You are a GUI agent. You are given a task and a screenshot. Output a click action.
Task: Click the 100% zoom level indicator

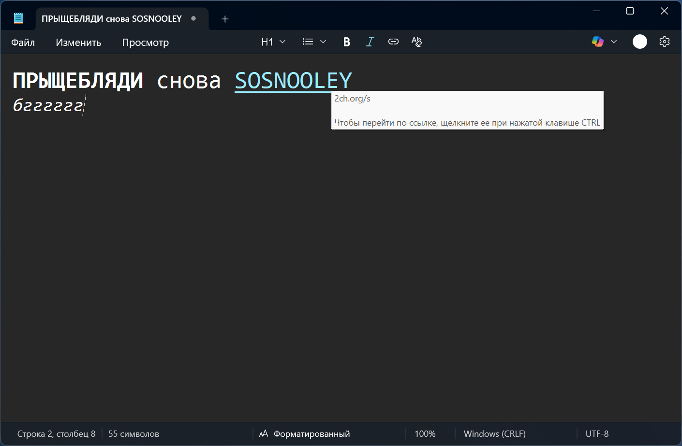(x=425, y=434)
